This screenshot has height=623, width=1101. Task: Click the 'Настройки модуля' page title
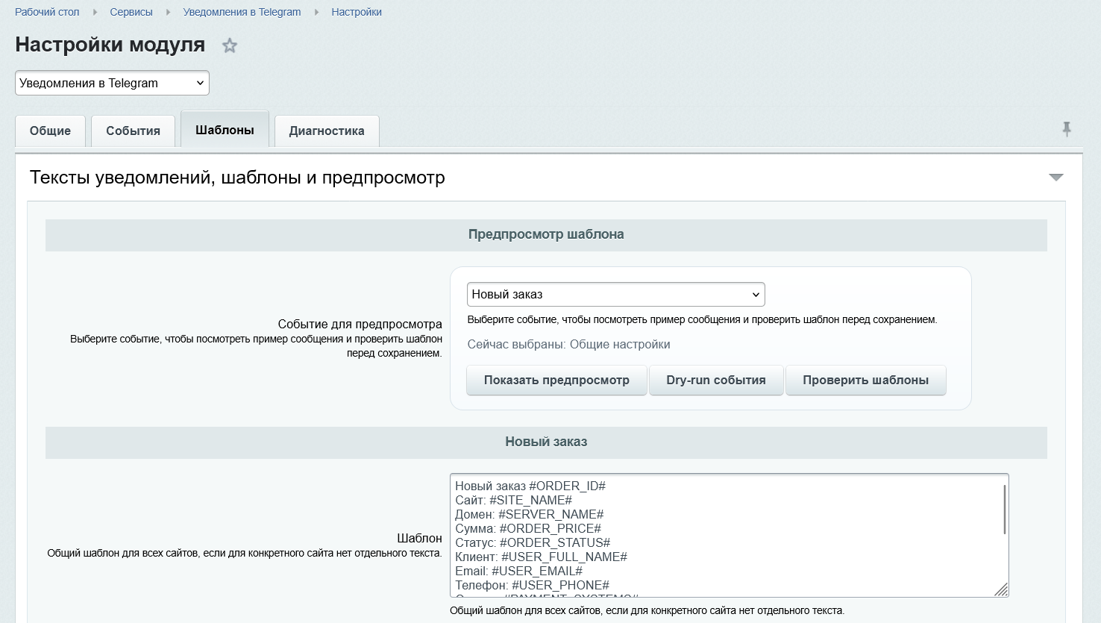[110, 45]
